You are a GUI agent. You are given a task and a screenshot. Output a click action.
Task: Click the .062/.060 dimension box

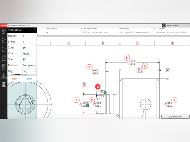point(95,72)
